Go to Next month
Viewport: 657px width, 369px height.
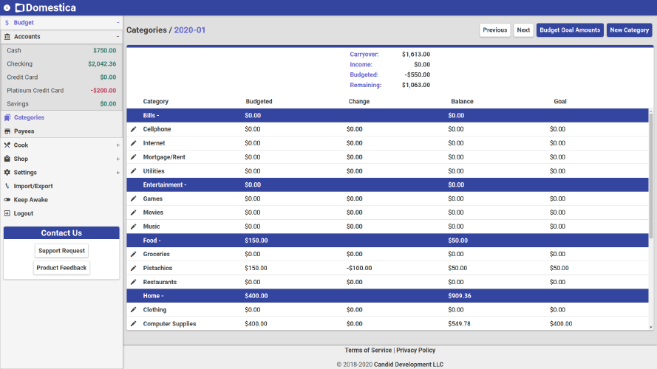click(x=523, y=30)
